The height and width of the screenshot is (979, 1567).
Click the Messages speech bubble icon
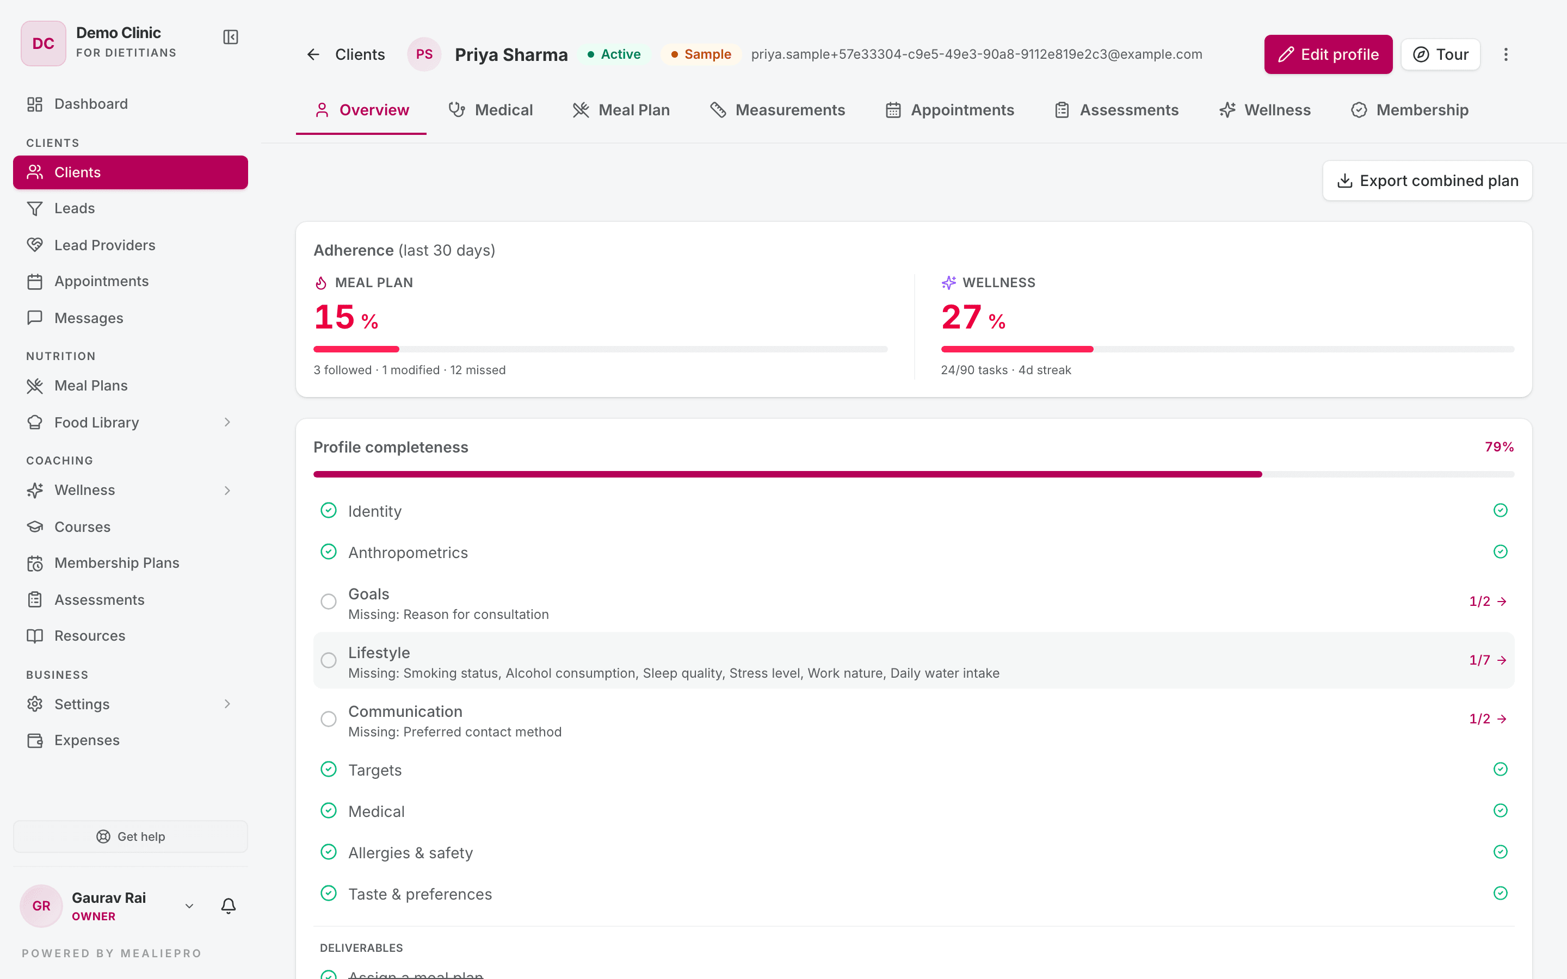pyautogui.click(x=35, y=318)
